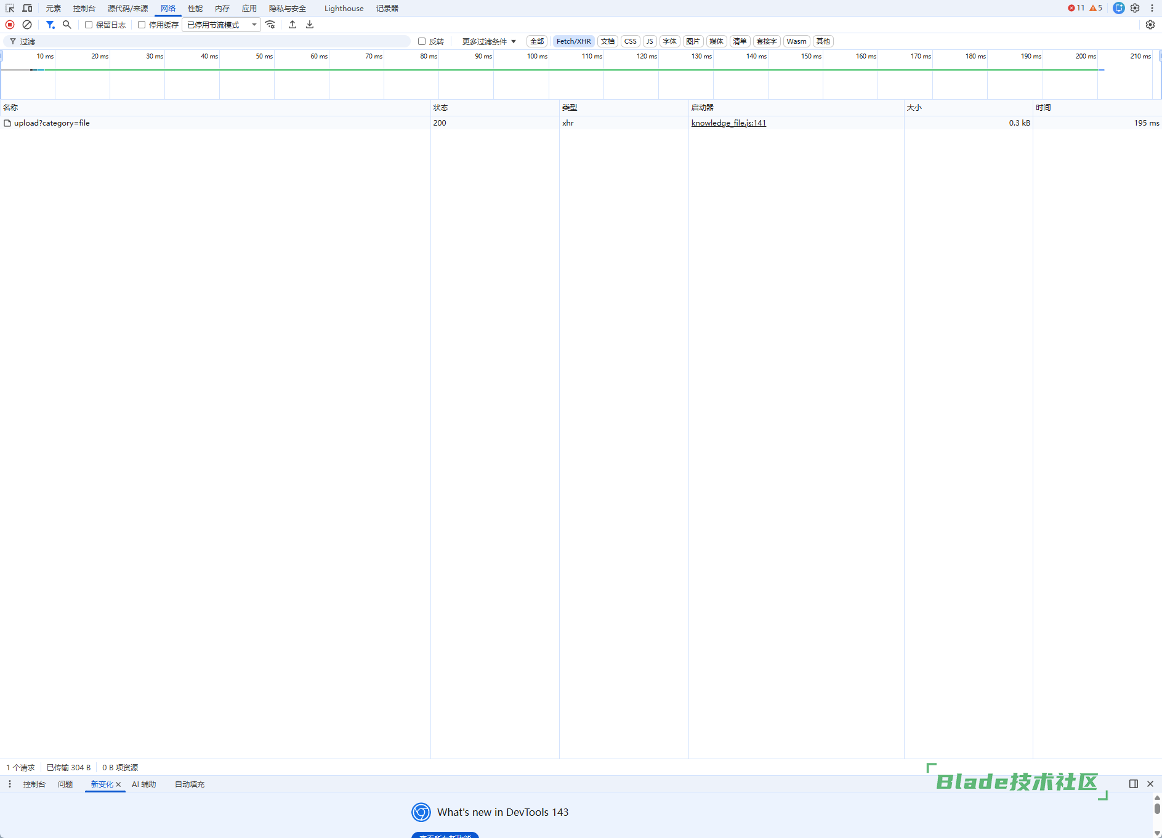1162x838 pixels.
Task: Toggle the device toolbar icon
Action: (27, 8)
